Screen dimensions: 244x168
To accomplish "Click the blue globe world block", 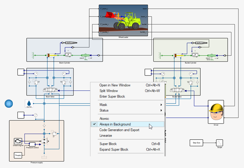I will coord(9,104).
